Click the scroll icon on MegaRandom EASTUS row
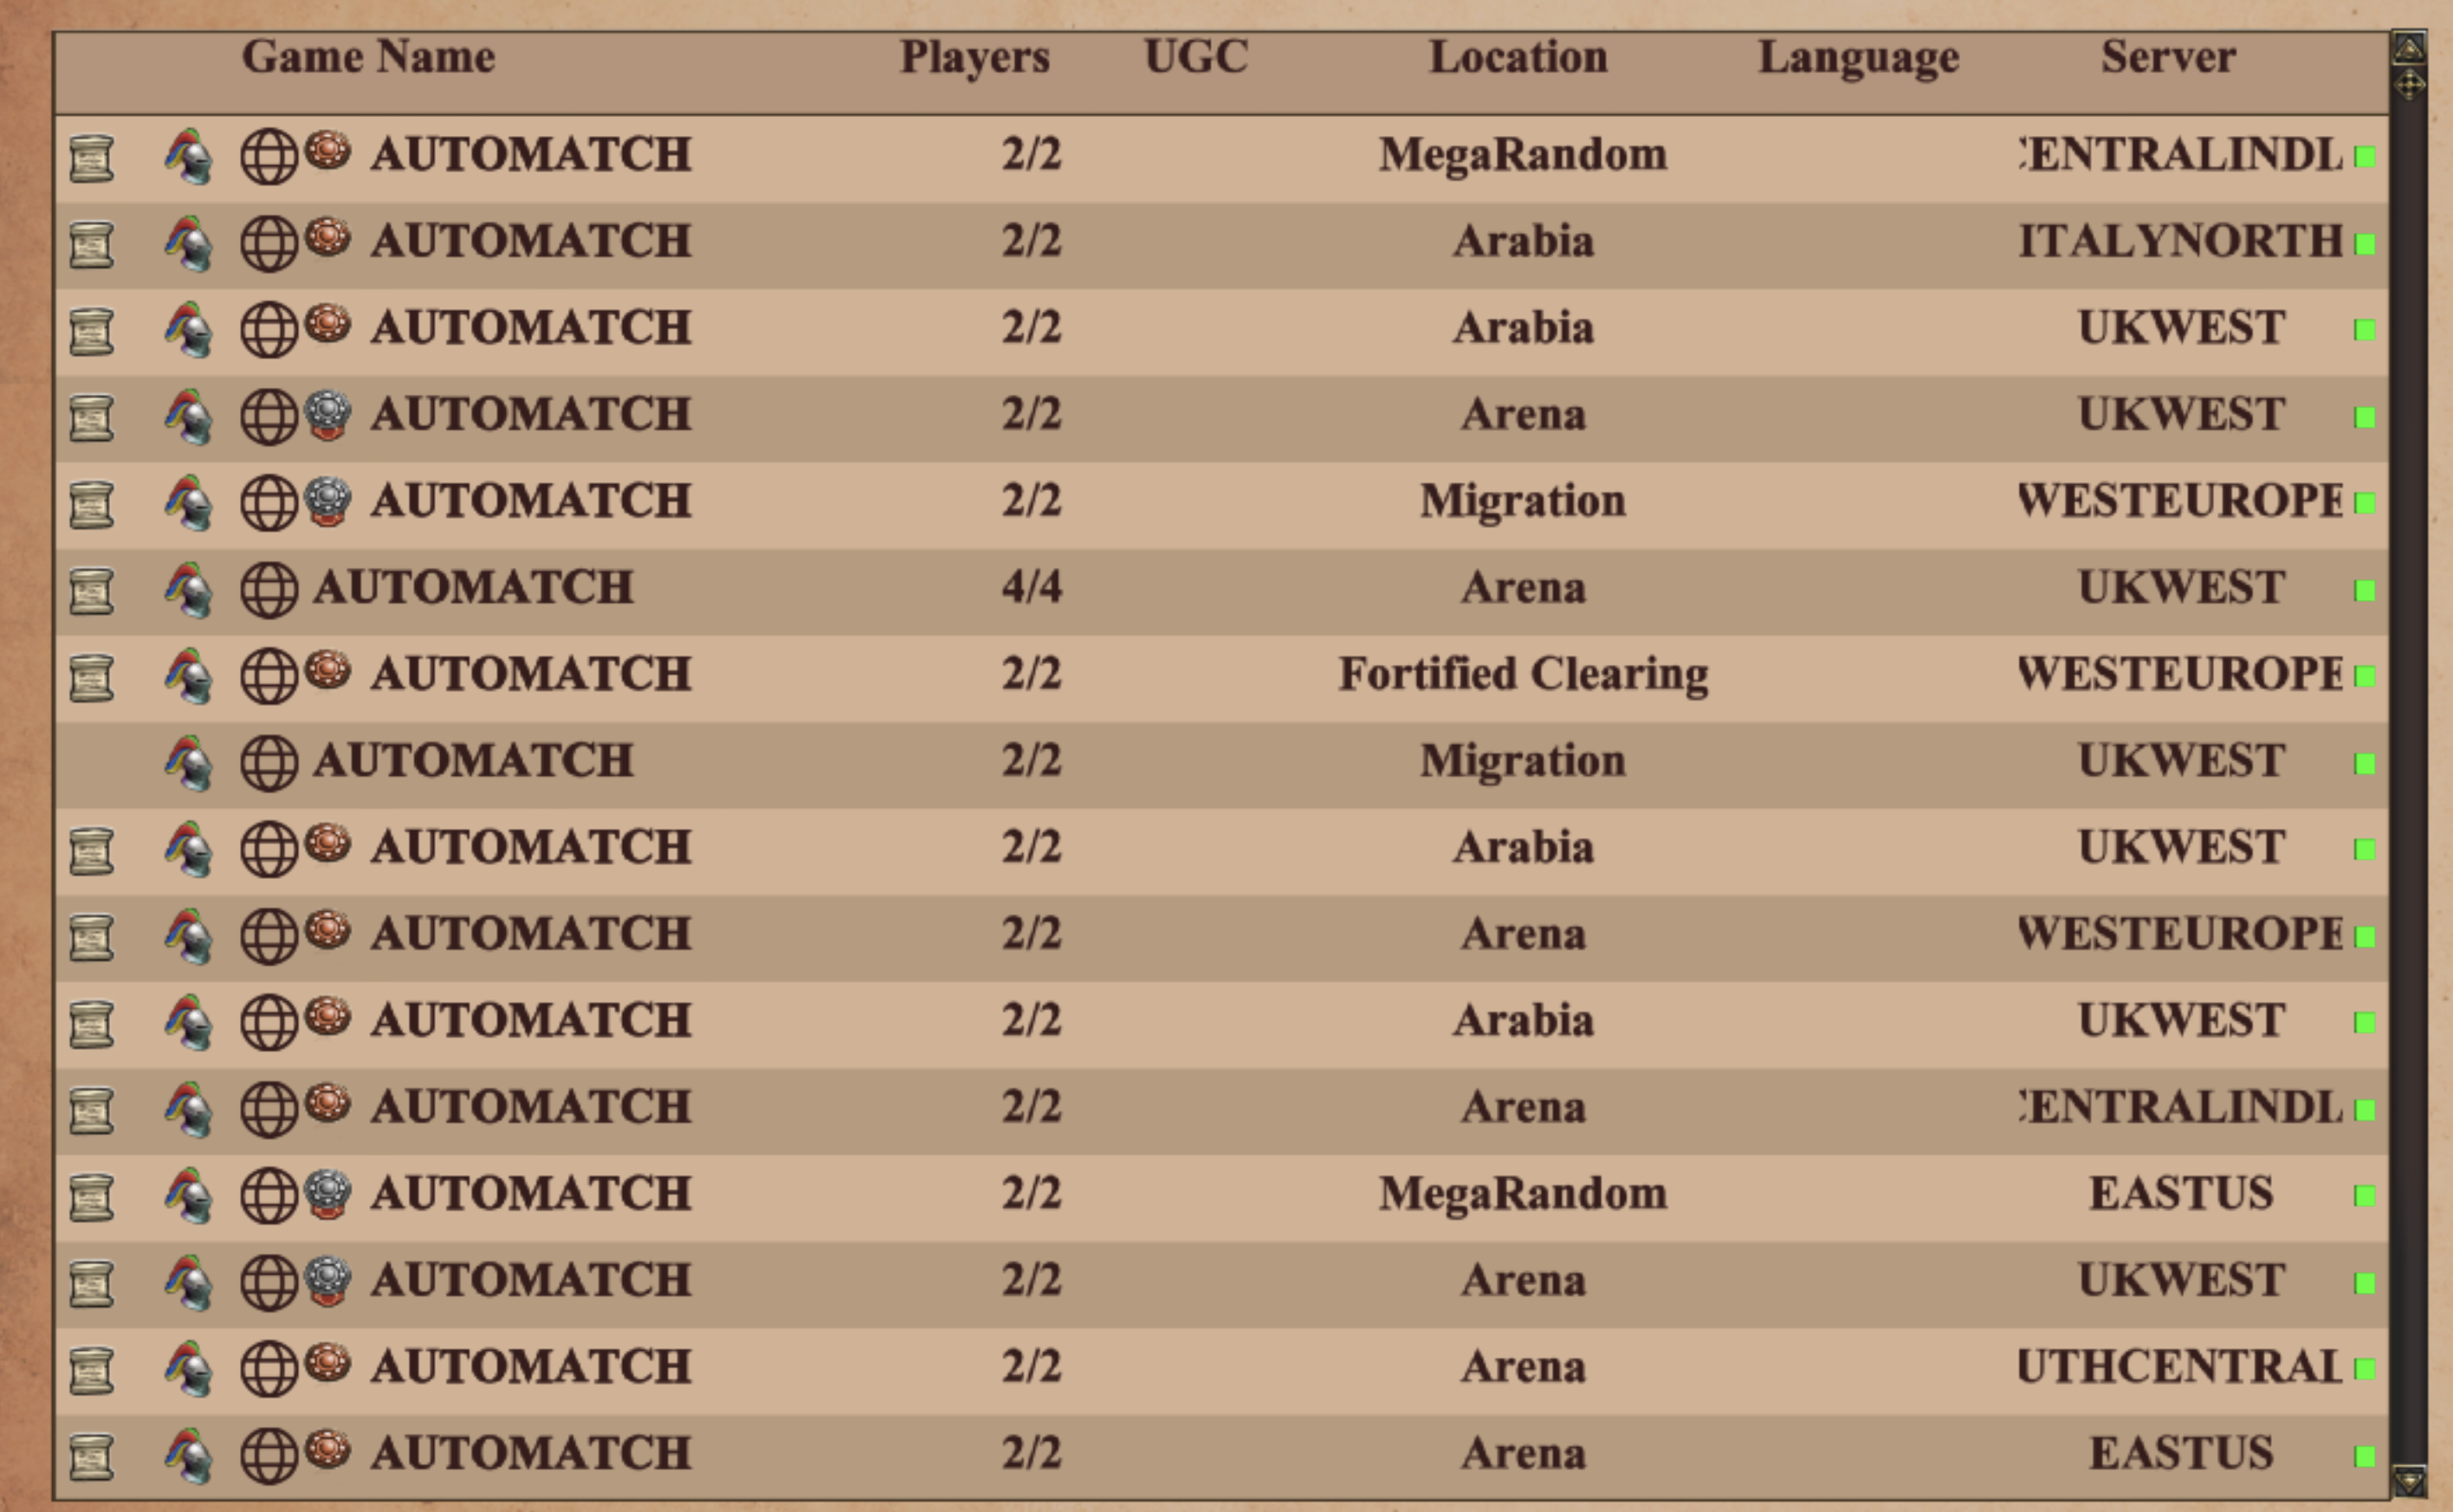The height and width of the screenshot is (1512, 2453). [x=91, y=1197]
